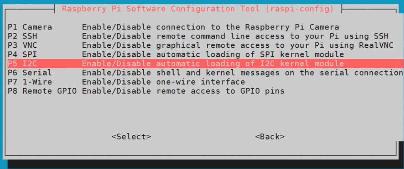Screen dimensions: 404x169
Task: Click the Raspberry Pi Camera connection description
Action: [210, 27]
